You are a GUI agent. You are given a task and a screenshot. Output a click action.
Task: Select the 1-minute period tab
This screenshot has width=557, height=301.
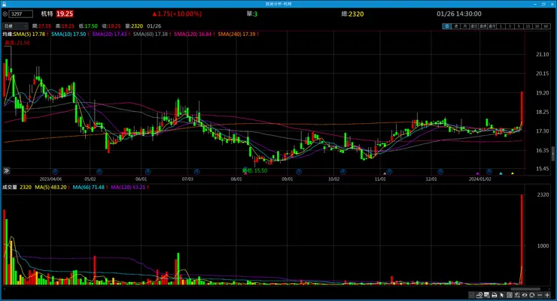(x=501, y=26)
